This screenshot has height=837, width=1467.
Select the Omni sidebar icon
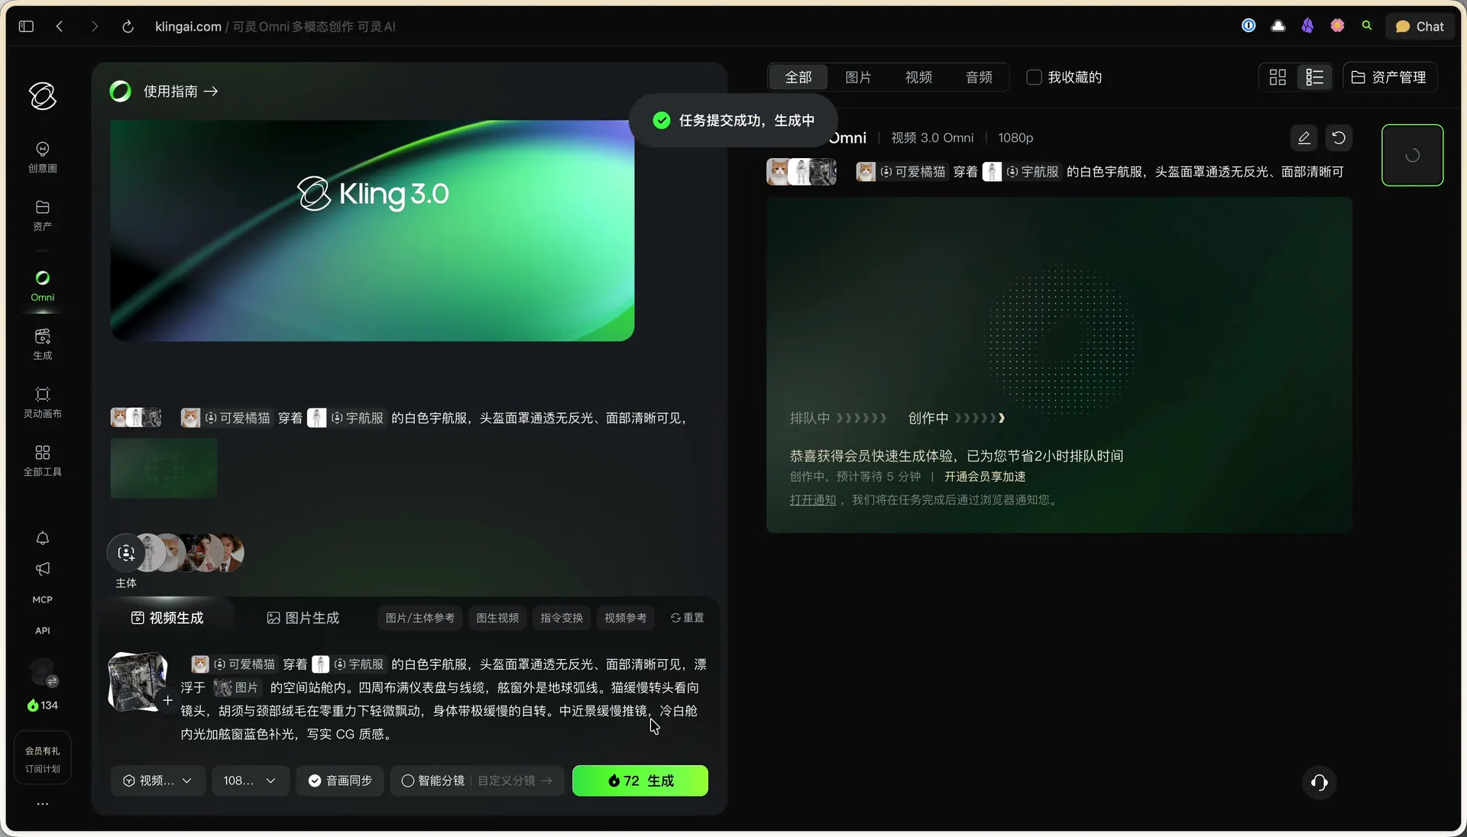click(x=42, y=286)
